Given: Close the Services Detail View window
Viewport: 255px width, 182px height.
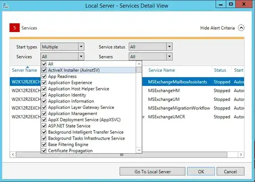Looking at the screenshot, I should [244, 4].
